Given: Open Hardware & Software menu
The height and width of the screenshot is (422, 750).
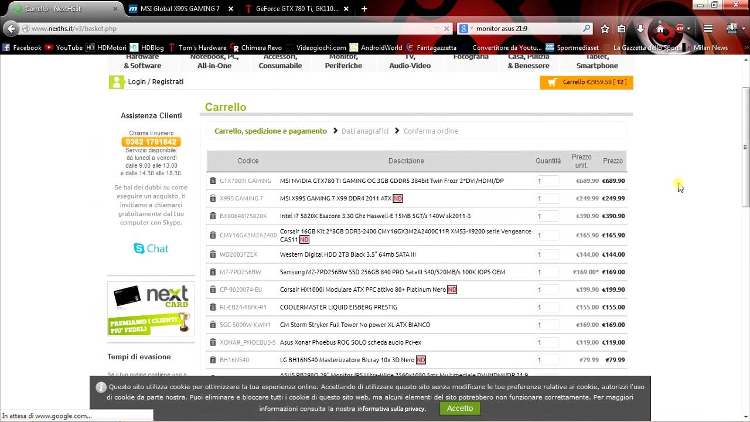Looking at the screenshot, I should 142,61.
